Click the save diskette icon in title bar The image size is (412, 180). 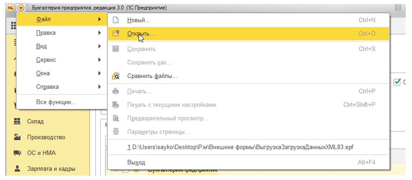398,8
